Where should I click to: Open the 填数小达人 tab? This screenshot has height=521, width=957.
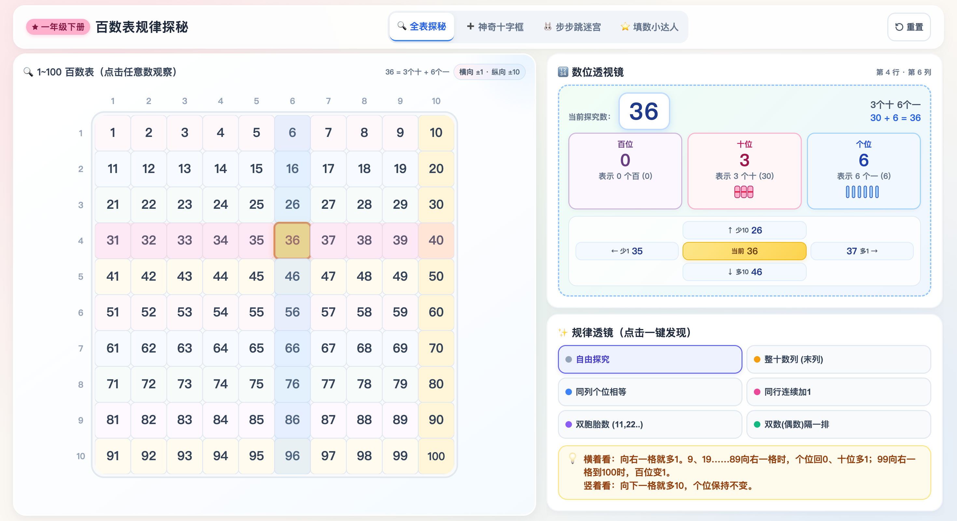tap(649, 27)
